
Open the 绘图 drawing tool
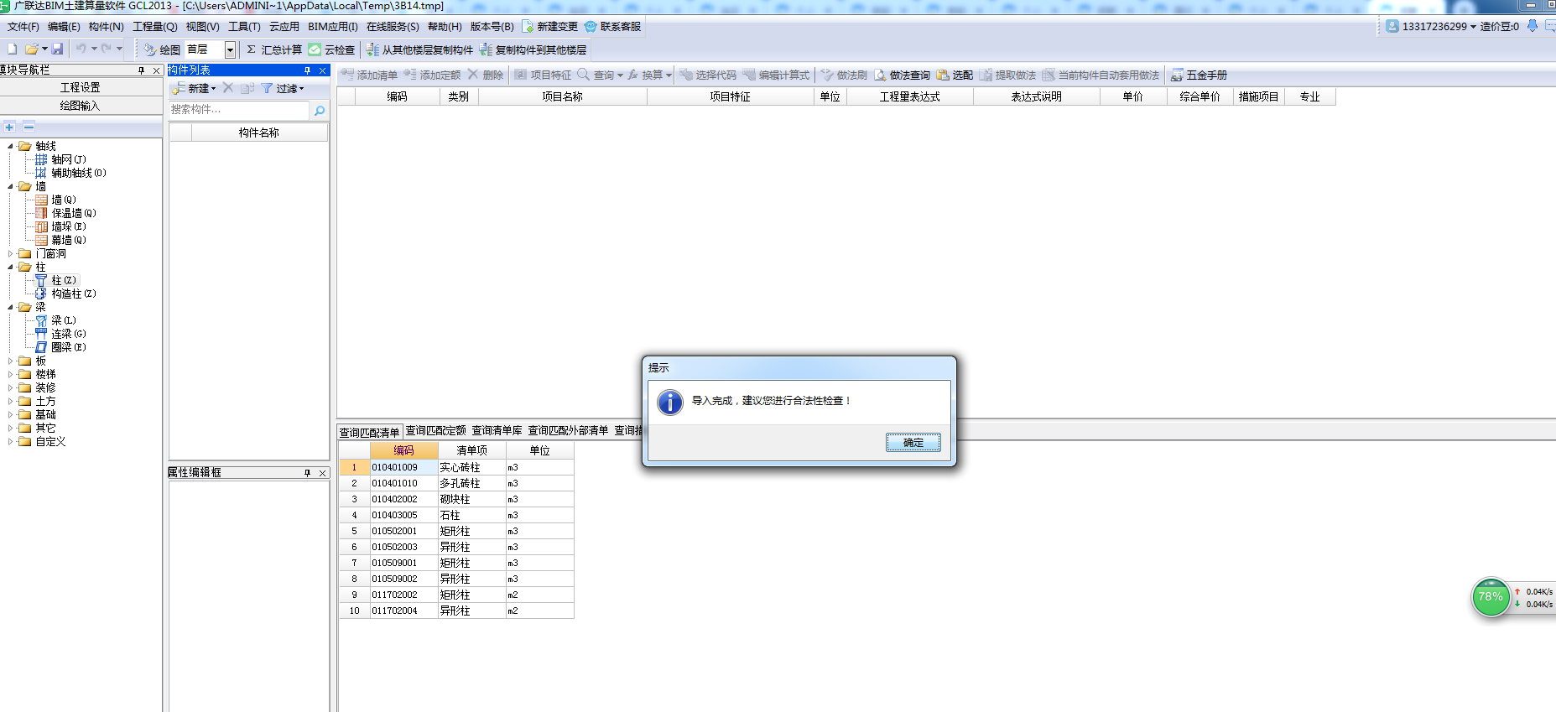pyautogui.click(x=162, y=49)
